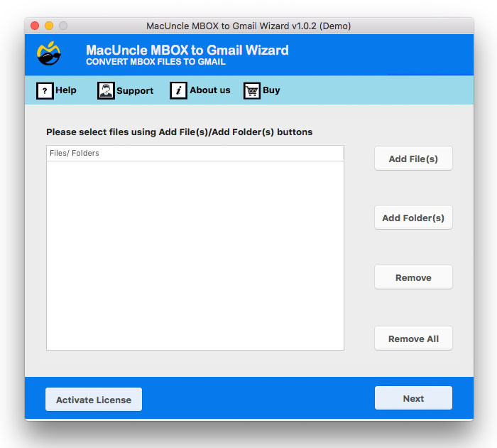497x448 pixels.
Task: Click the 'Please select files' instruction text
Action: (180, 132)
